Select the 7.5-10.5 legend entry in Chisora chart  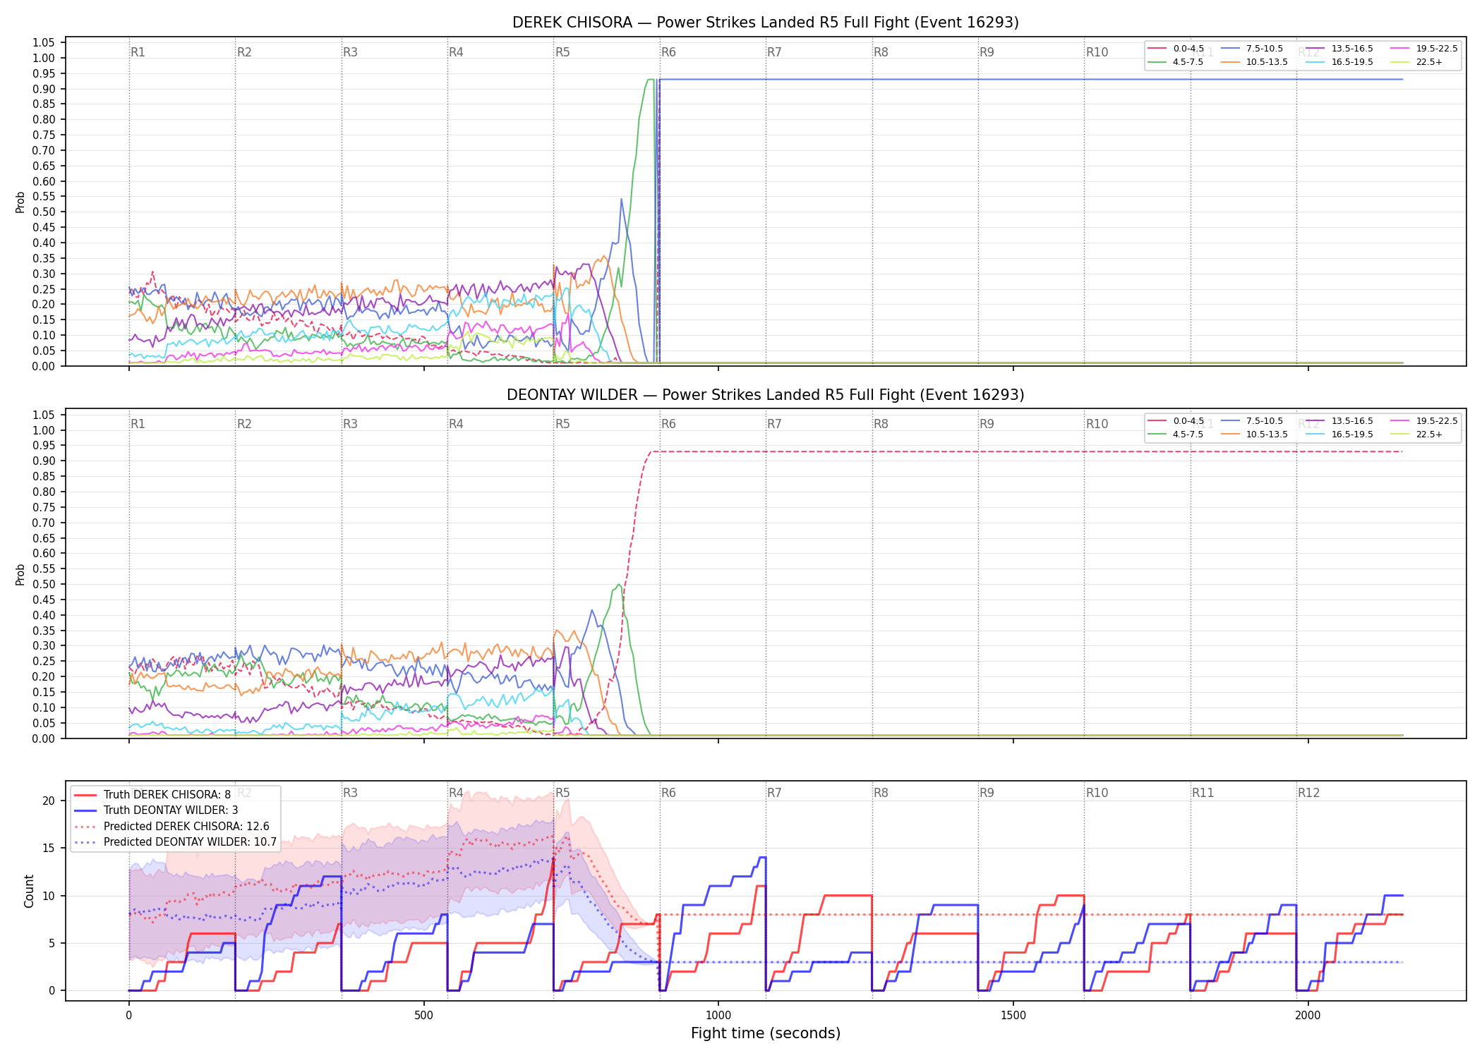[1253, 49]
